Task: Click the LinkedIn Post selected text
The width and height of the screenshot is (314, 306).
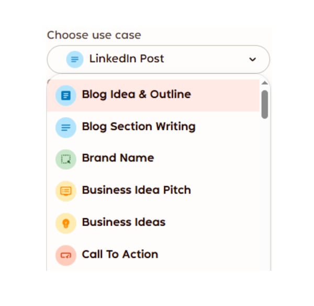Action: pyautogui.click(x=127, y=59)
